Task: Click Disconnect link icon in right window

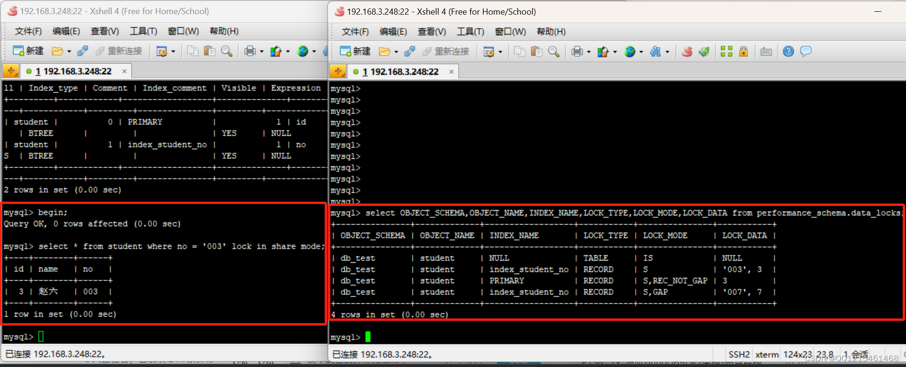Action: [410, 51]
